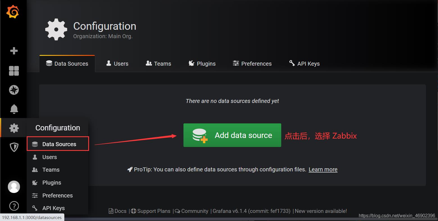Follow the Learn more link
This screenshot has width=438, height=221.
tap(323, 169)
